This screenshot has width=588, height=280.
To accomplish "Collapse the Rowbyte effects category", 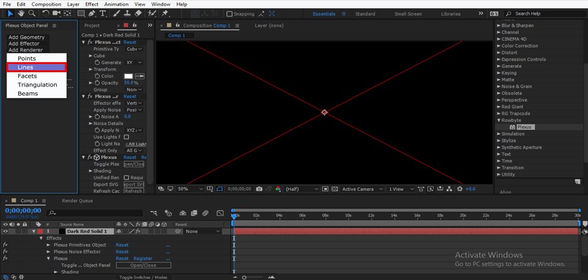I will tap(499, 121).
